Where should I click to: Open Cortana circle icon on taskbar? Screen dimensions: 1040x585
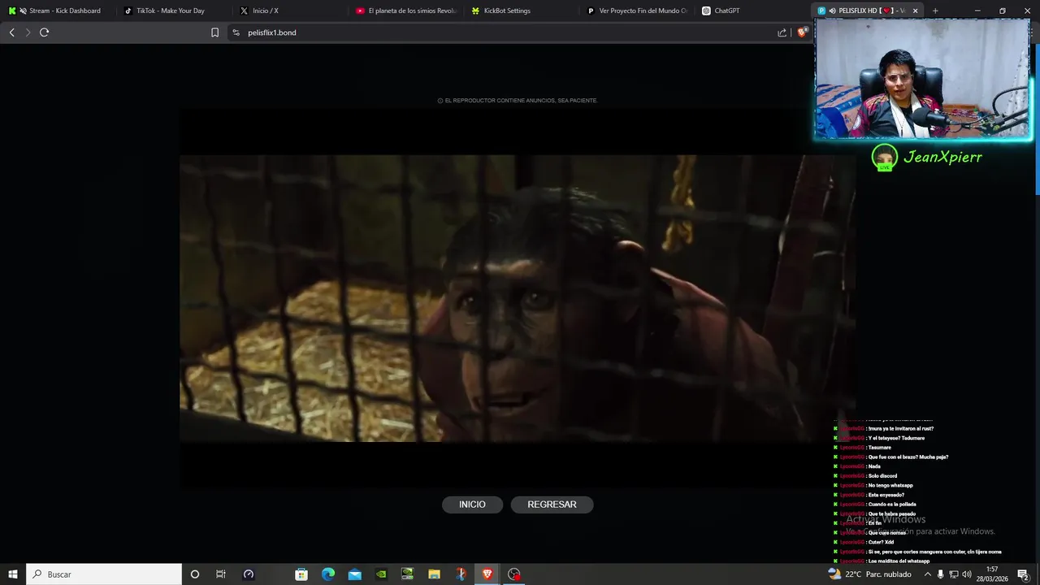point(194,574)
